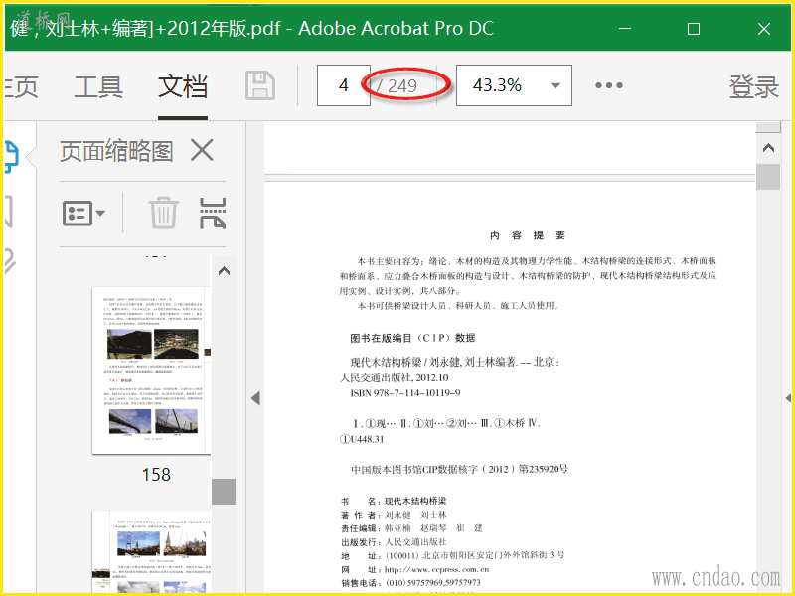Click the up arrow of thumbnail scrollbar
795x596 pixels.
[224, 271]
